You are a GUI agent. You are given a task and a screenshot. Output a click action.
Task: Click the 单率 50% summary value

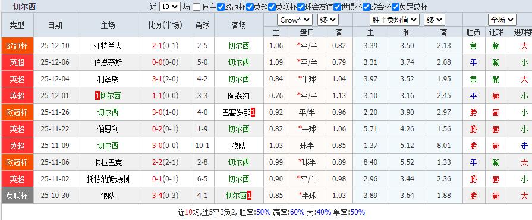[357, 212]
